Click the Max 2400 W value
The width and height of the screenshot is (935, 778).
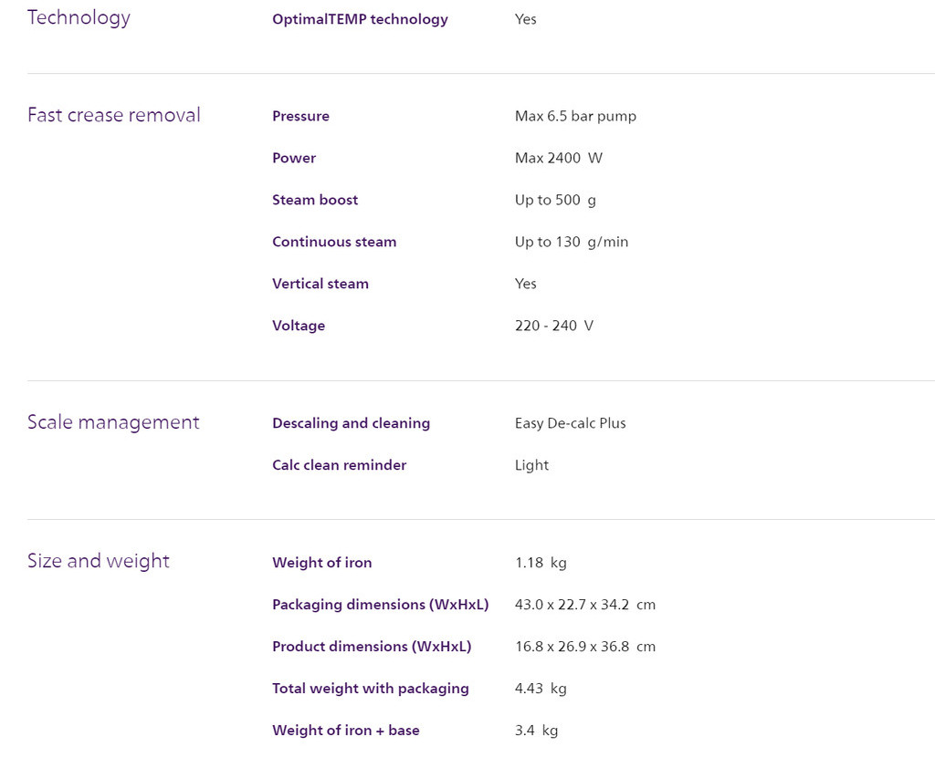point(559,158)
